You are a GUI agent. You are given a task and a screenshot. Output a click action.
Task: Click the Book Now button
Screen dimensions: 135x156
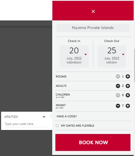93,142
